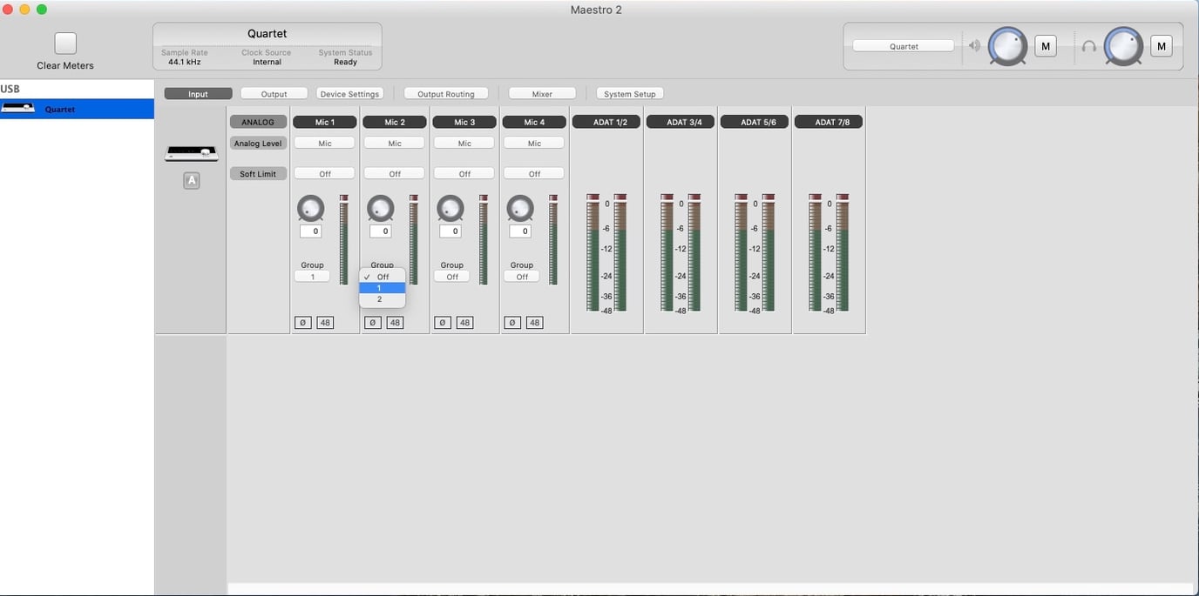
Task: Click the ADAT 7/8 level meter
Action: [829, 252]
